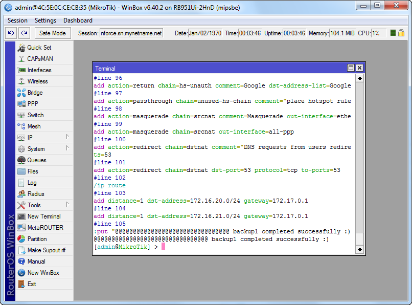Click the Memory value field

342,33
